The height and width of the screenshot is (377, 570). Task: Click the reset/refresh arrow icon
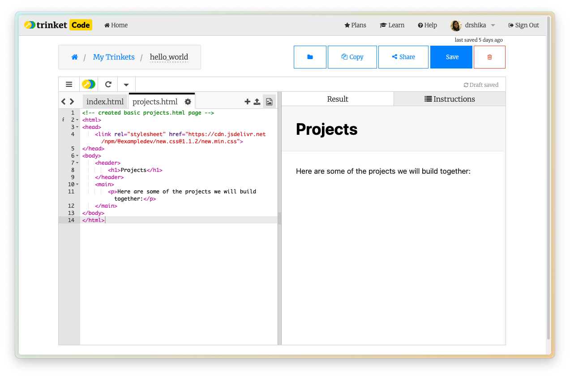pyautogui.click(x=108, y=84)
